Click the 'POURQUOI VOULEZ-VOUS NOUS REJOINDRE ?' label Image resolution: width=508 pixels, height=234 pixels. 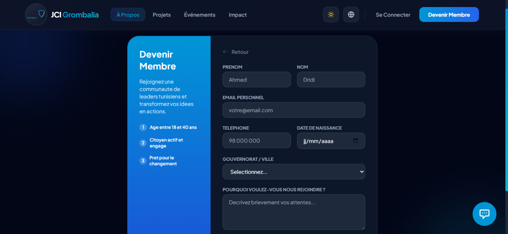(274, 189)
